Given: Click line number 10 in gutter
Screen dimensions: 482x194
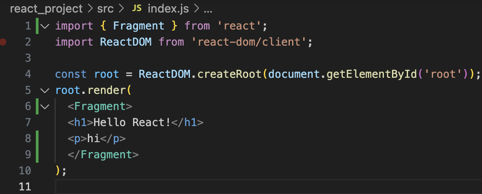Looking at the screenshot, I should point(25,171).
